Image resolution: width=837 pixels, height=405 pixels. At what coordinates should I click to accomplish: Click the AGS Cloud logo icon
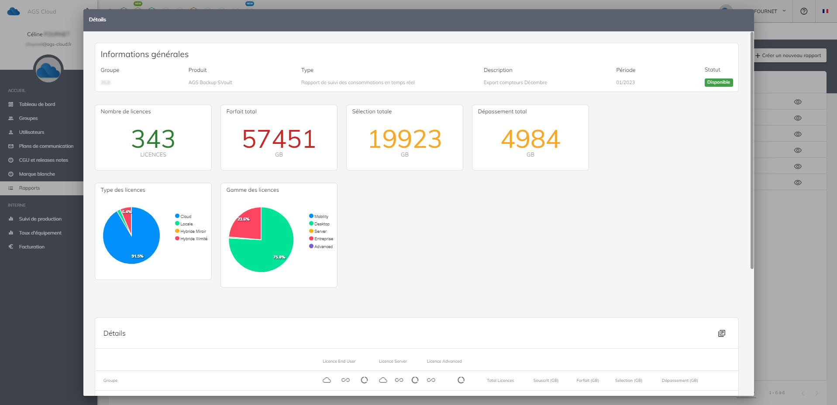click(x=14, y=11)
